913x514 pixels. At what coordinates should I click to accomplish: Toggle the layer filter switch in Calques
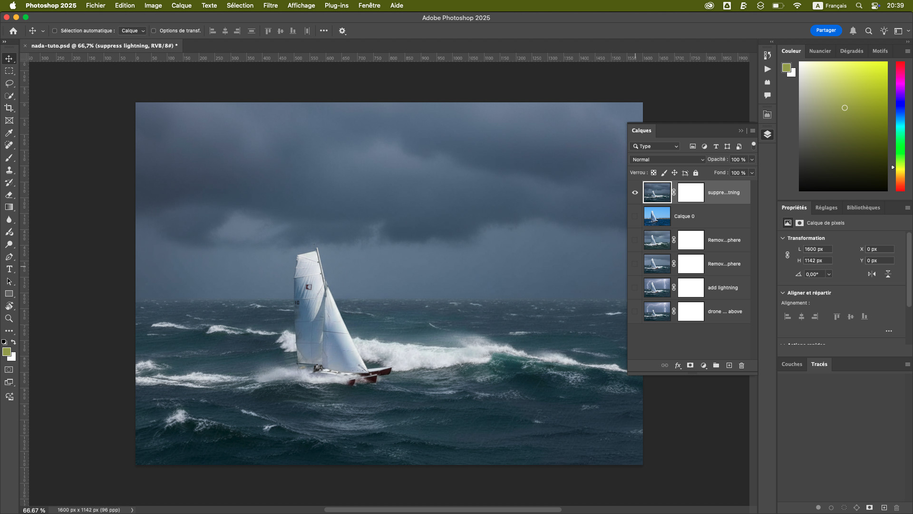click(x=753, y=145)
